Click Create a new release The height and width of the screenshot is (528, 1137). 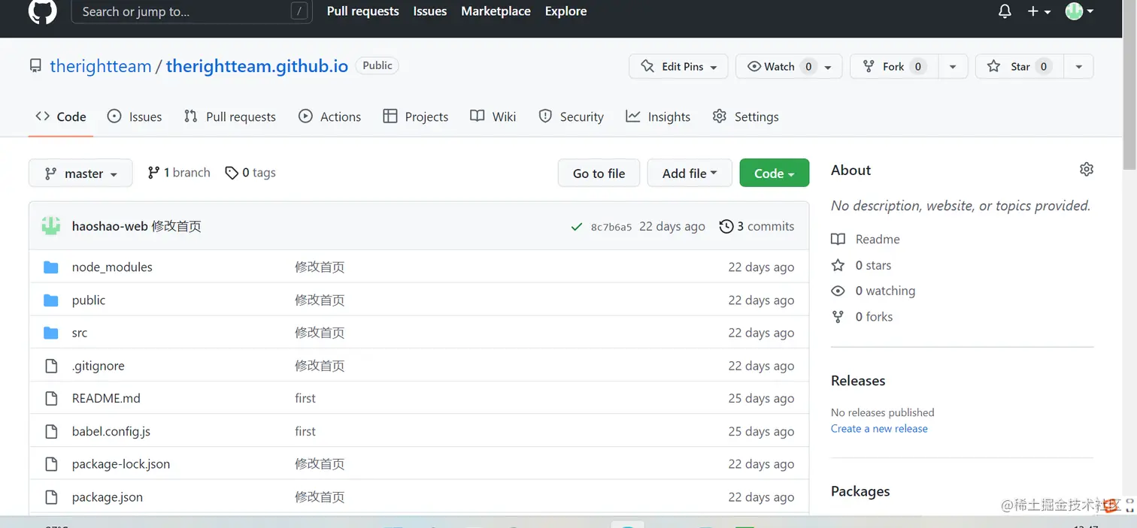(879, 428)
